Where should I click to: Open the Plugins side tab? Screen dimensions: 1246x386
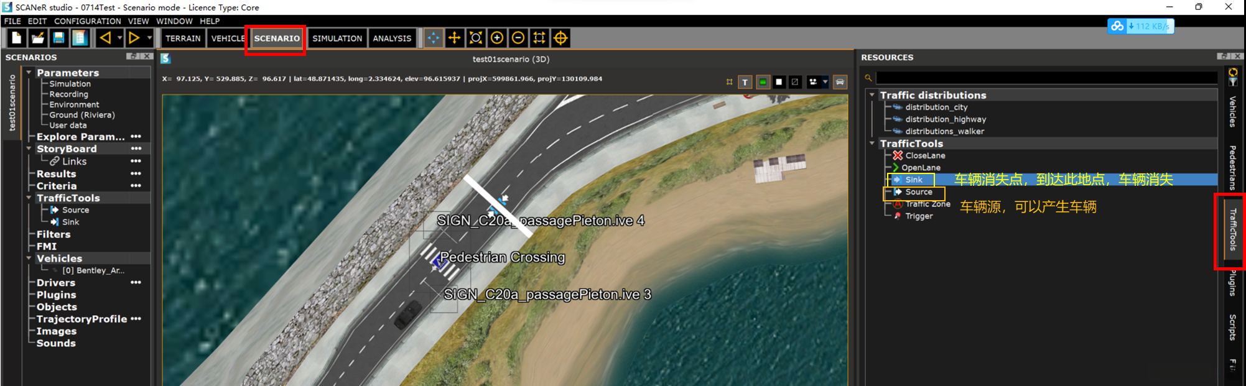point(1232,283)
